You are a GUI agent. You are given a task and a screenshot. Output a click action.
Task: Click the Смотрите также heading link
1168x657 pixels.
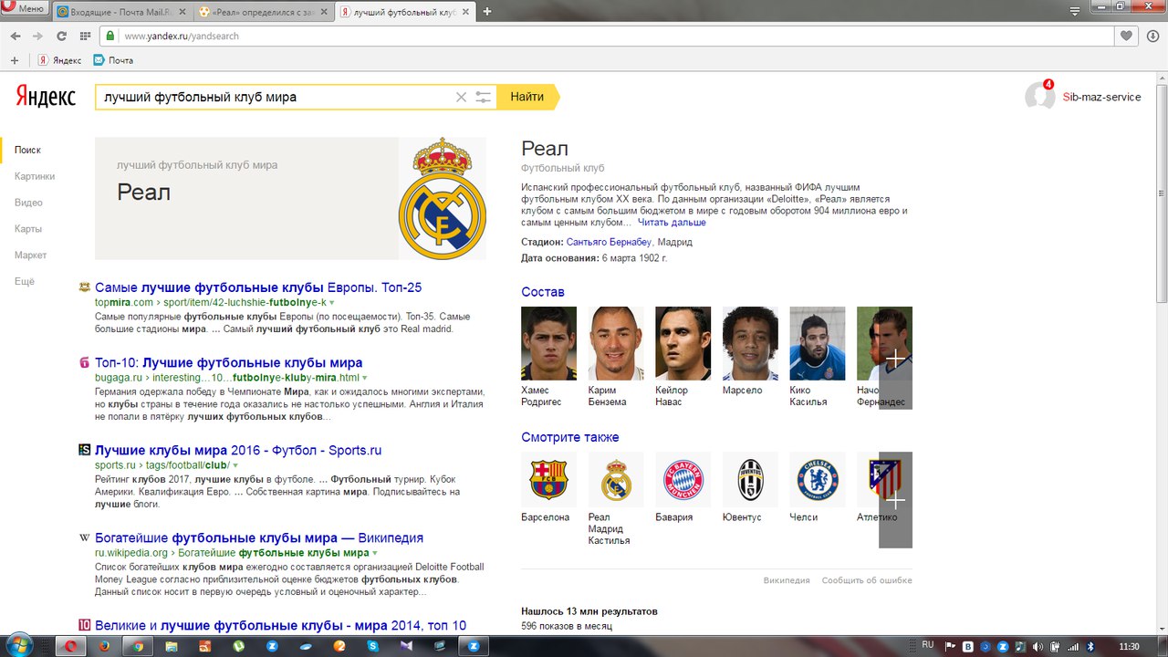coord(570,437)
